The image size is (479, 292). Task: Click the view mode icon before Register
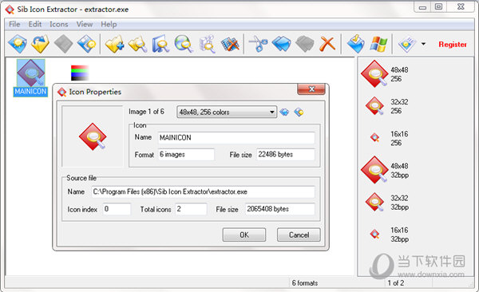[x=407, y=44]
